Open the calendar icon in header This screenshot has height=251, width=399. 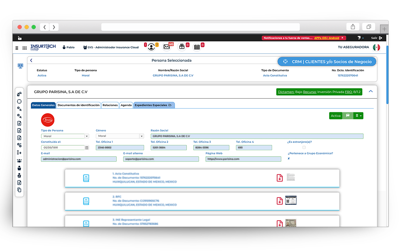[x=197, y=47]
